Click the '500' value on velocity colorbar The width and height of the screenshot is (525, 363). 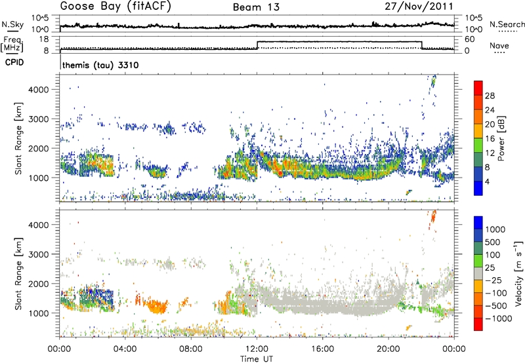(x=493, y=242)
